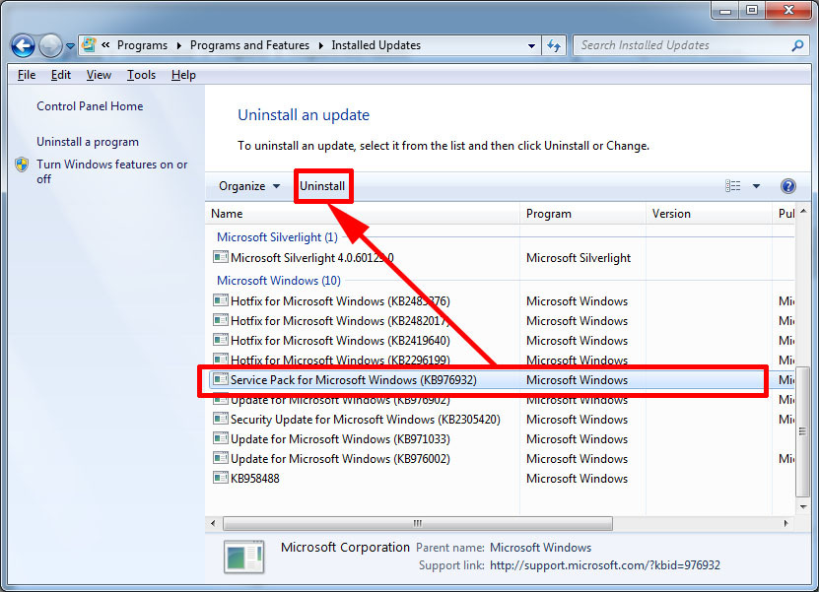
Task: Click icon of Update KB976002 entry
Action: click(221, 458)
